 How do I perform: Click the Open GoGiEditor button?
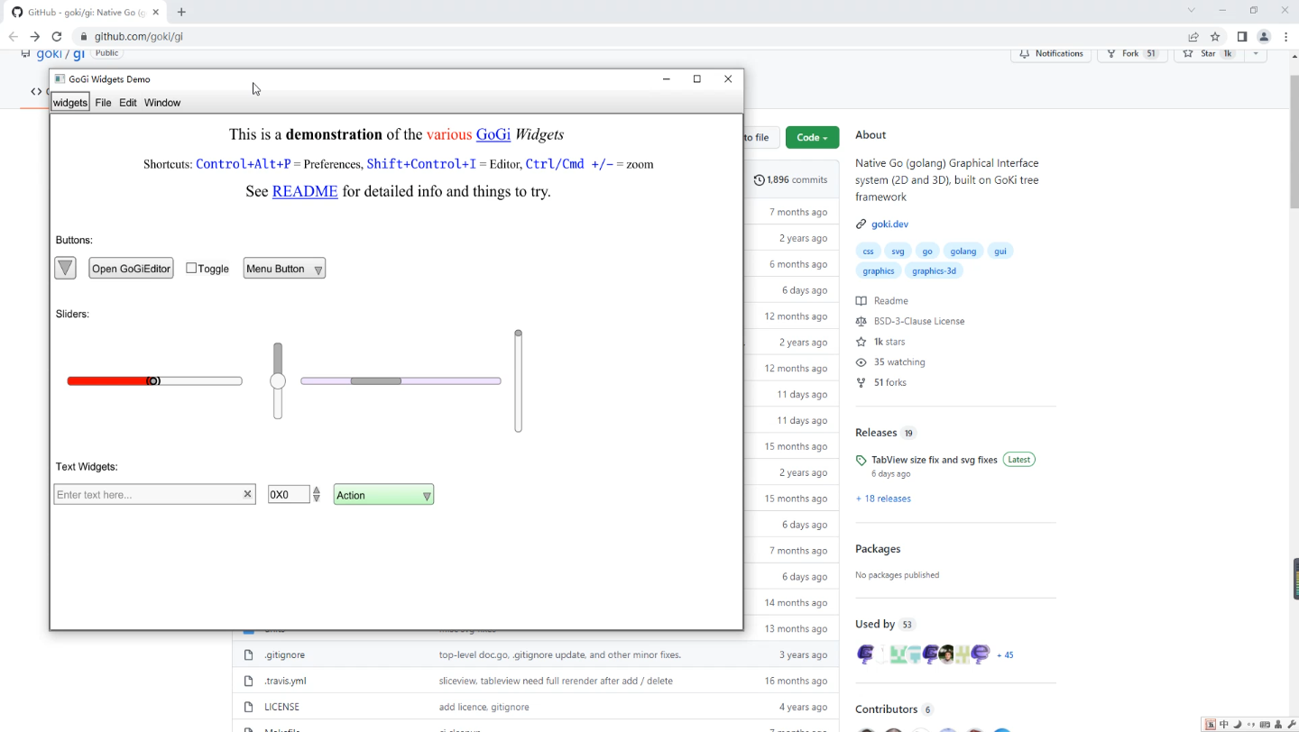coord(131,269)
